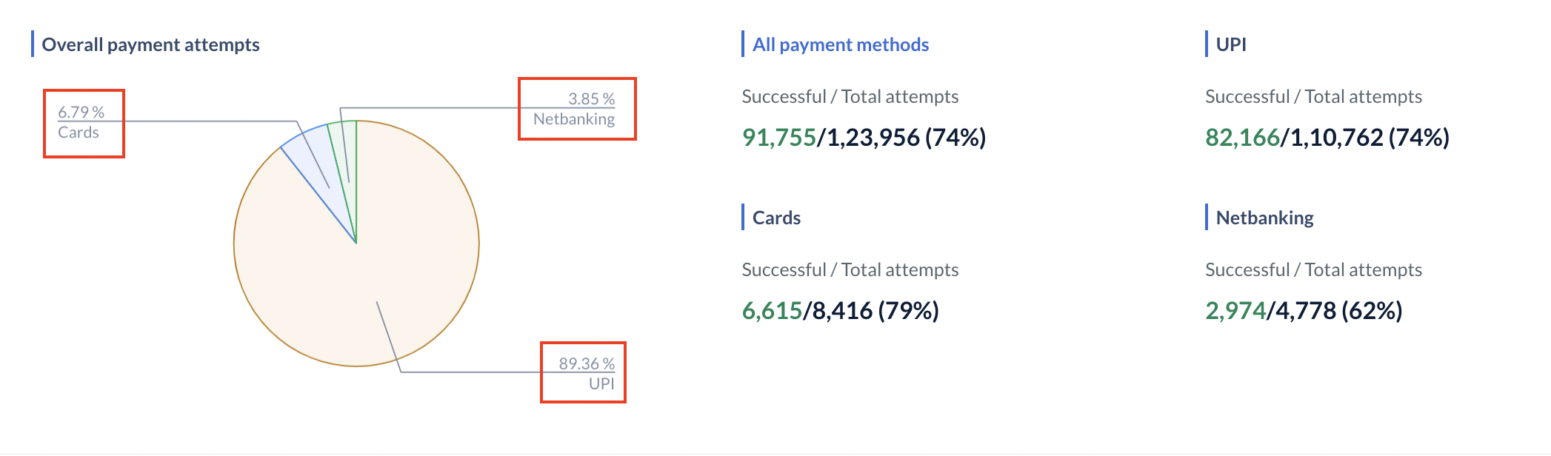Image resolution: width=1551 pixels, height=456 pixels.
Task: Click the 6.79 % Cards chart label
Action: (81, 122)
